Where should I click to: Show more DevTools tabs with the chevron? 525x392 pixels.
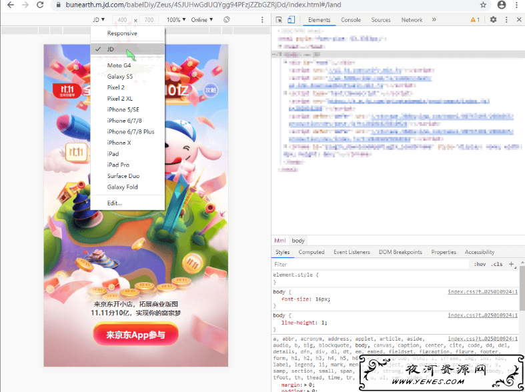point(434,20)
